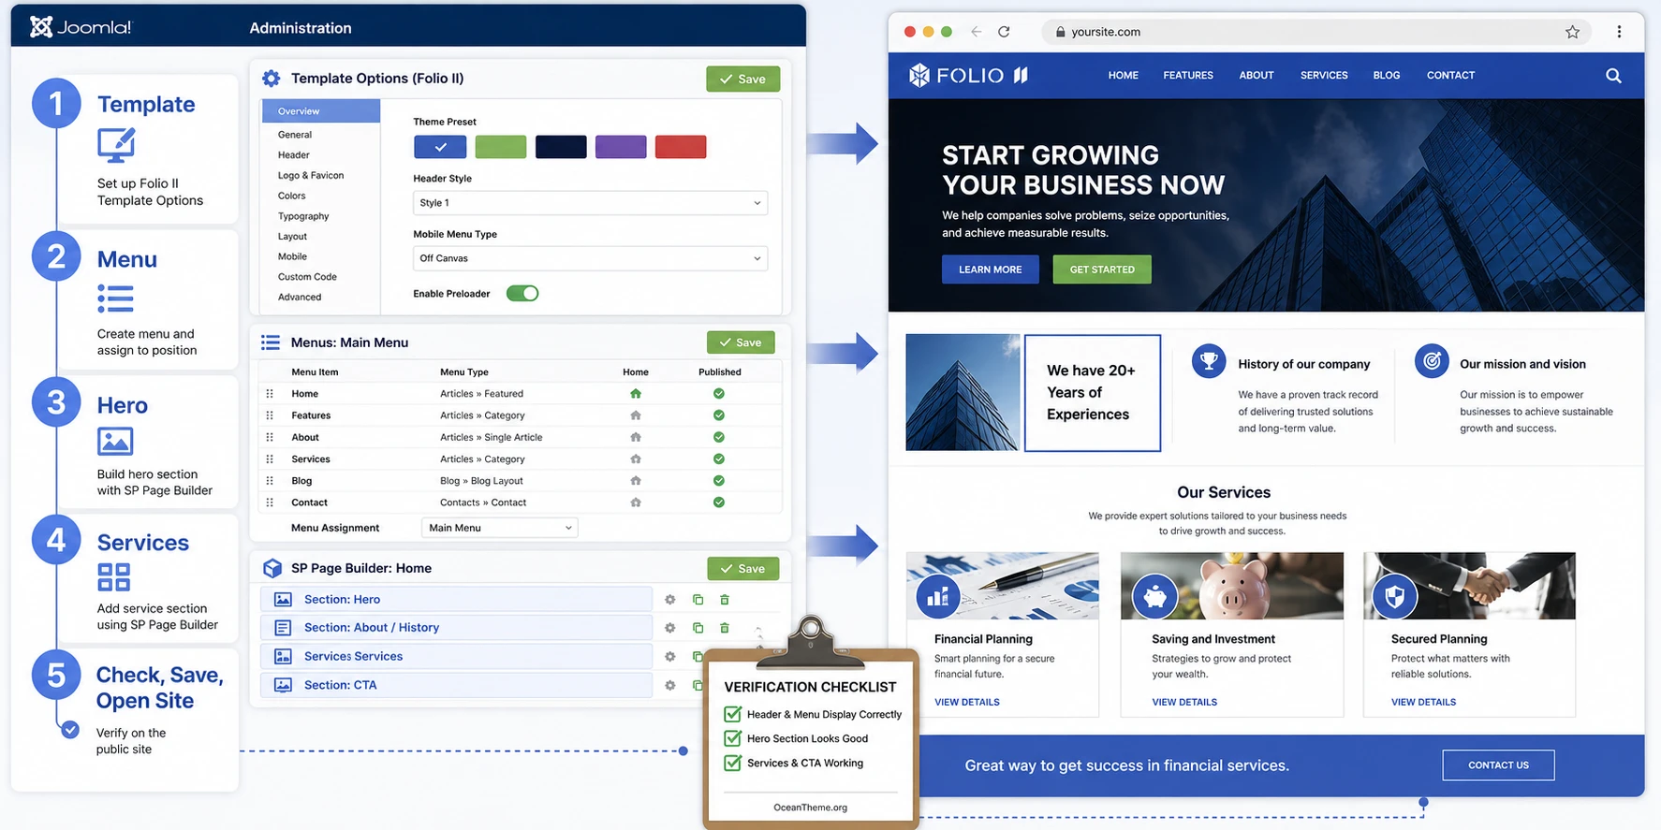
Task: Select the green theme preset swatch
Action: coord(501,147)
